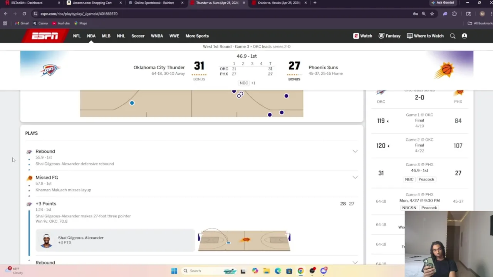Open the More Sports menu
The height and width of the screenshot is (277, 493).
(x=197, y=36)
